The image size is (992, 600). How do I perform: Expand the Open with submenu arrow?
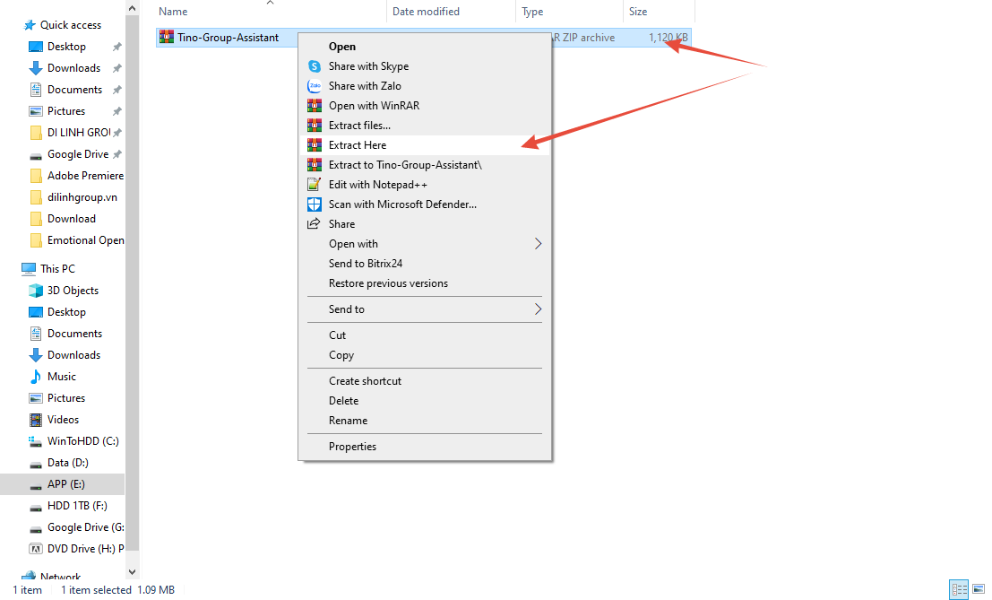538,244
